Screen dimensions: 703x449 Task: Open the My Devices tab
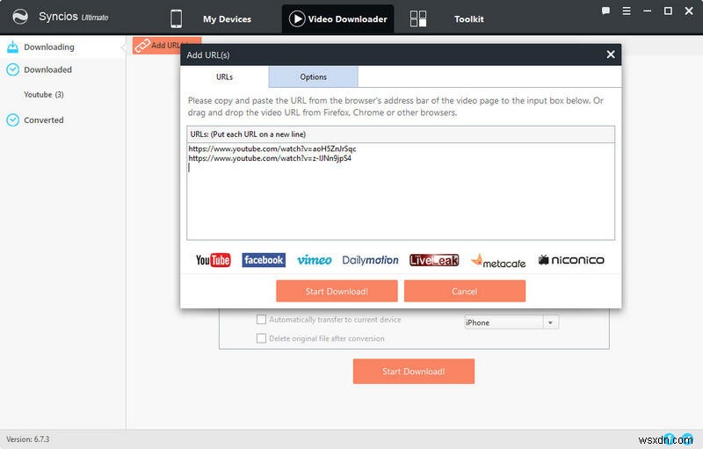[227, 19]
